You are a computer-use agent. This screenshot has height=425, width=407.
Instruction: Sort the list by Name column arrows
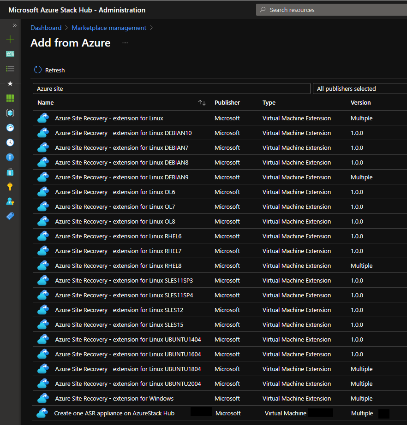202,103
